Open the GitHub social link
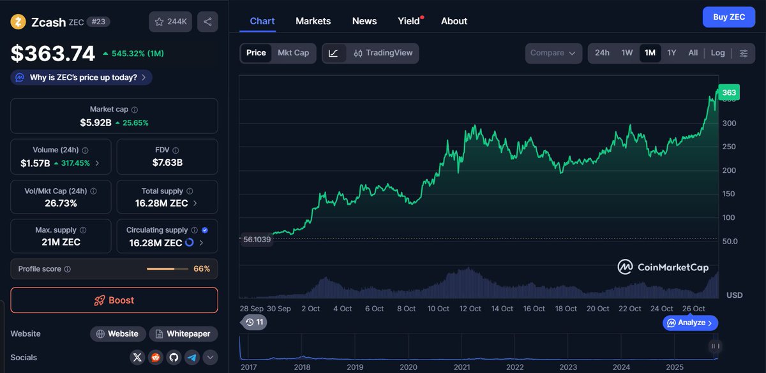 (x=174, y=358)
